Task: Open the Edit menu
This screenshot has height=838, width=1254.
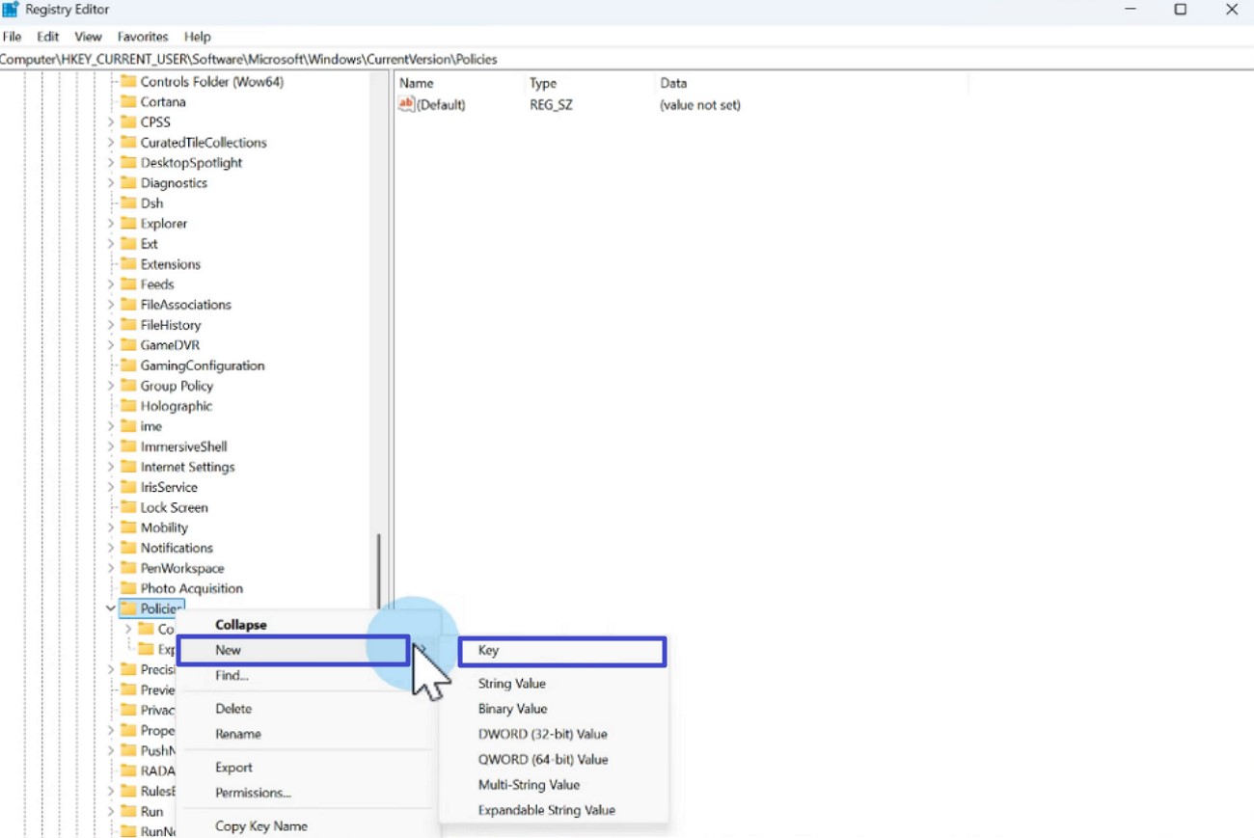Action: coord(48,37)
